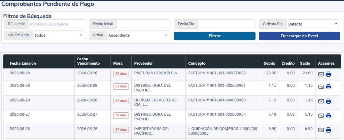This screenshot has width=344, height=140.
Task: Print voucher for HERRAMIENTAS TOTAL row
Action: point(328,101)
